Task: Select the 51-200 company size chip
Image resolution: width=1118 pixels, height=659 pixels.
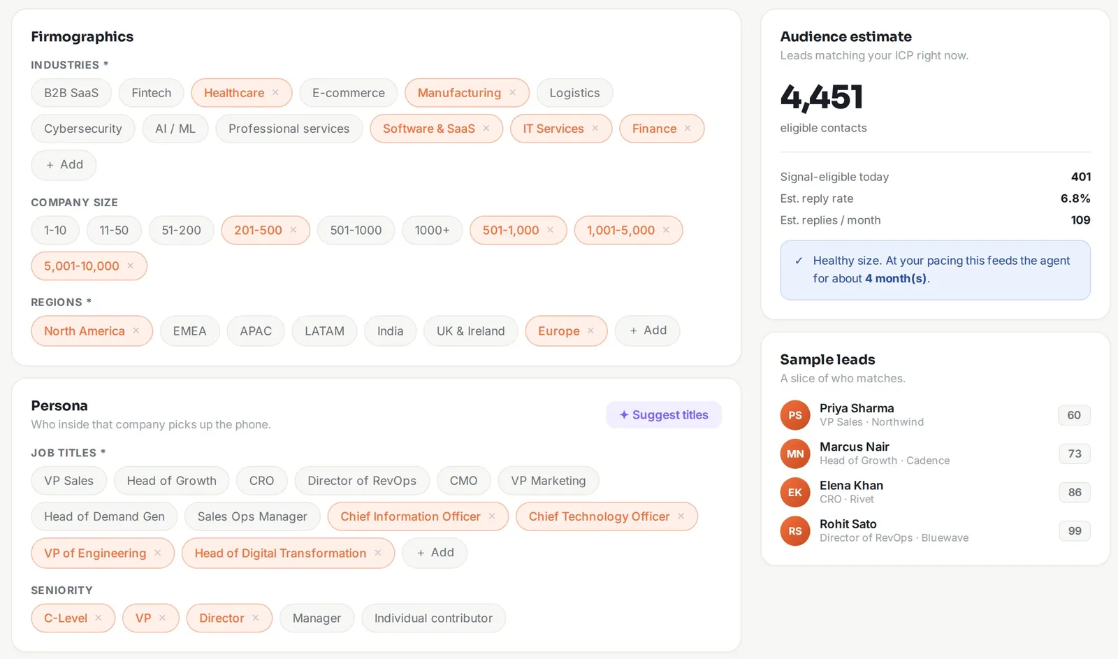Action: [x=181, y=230]
